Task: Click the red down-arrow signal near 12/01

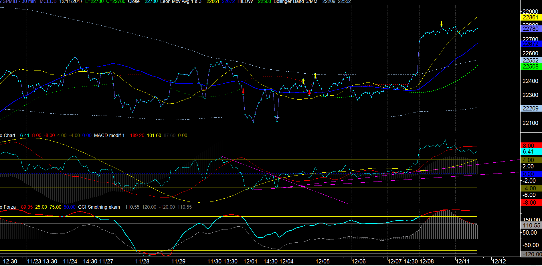Action: click(243, 91)
